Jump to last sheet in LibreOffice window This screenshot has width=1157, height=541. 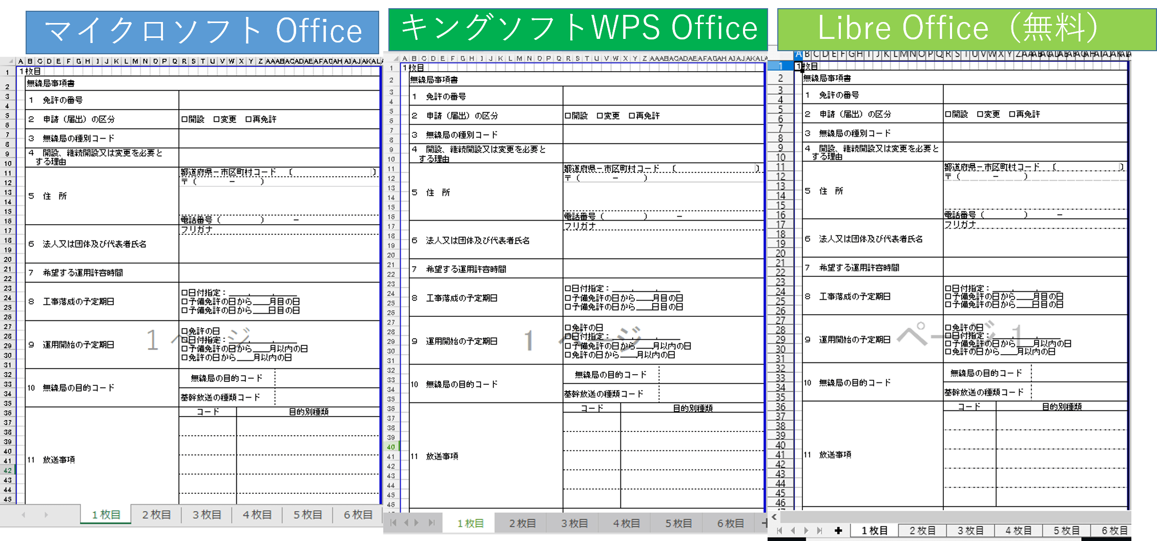point(819,531)
